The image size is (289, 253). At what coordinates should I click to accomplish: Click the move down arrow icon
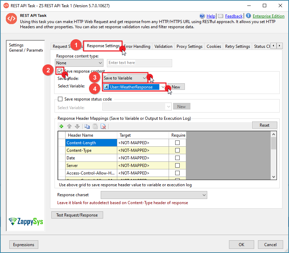click(x=77, y=126)
